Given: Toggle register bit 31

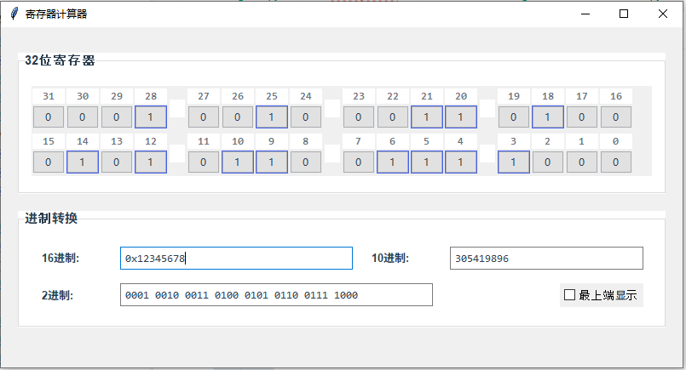Looking at the screenshot, I should pyautogui.click(x=49, y=117).
